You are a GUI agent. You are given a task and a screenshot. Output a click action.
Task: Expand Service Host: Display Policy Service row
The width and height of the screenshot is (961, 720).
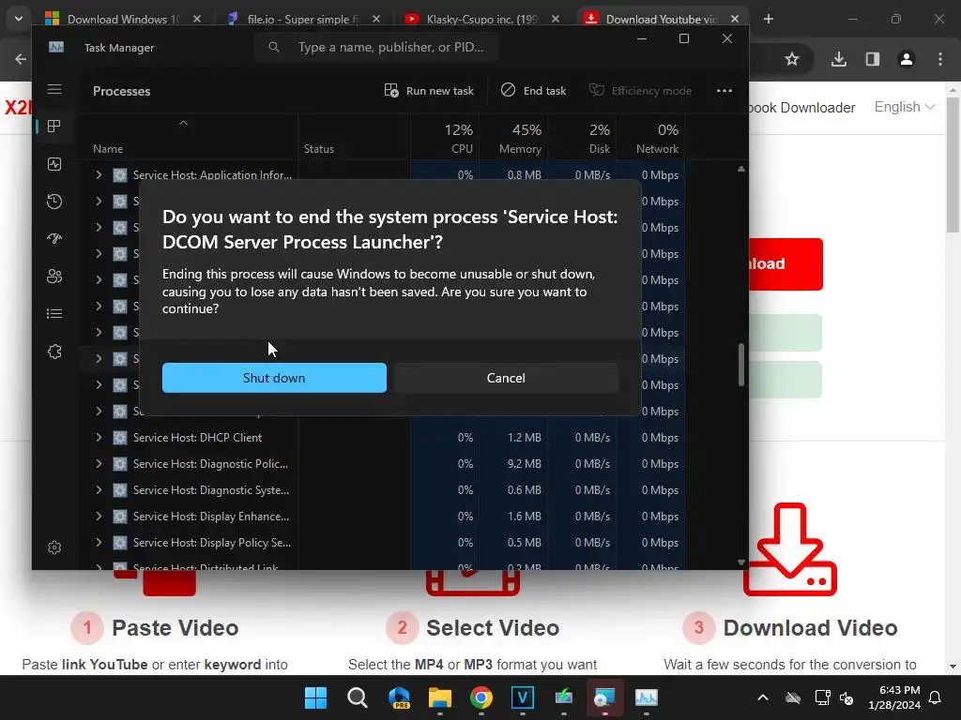click(99, 543)
